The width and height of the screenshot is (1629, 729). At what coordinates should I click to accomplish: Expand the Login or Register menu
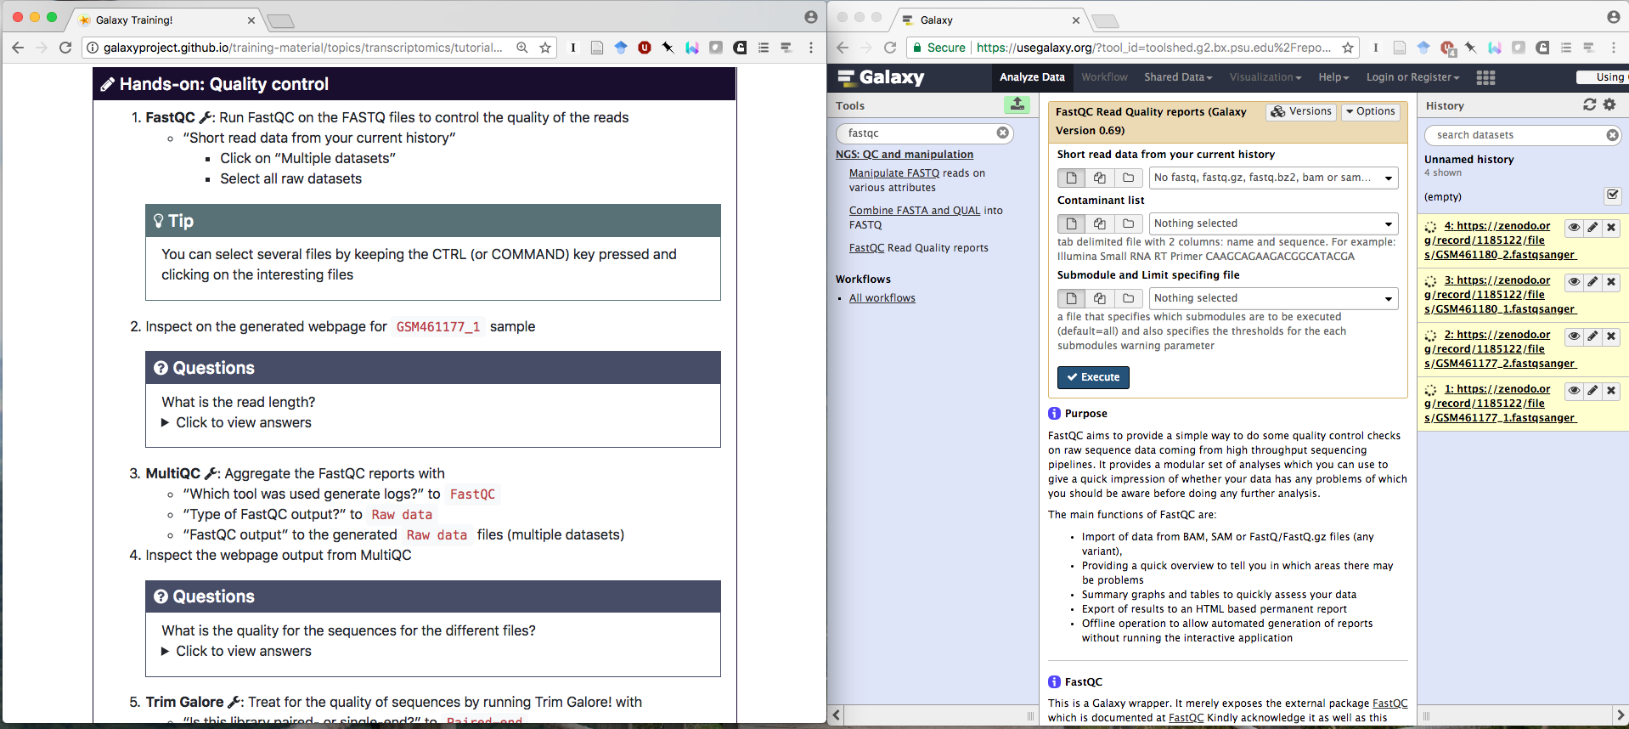[1412, 77]
